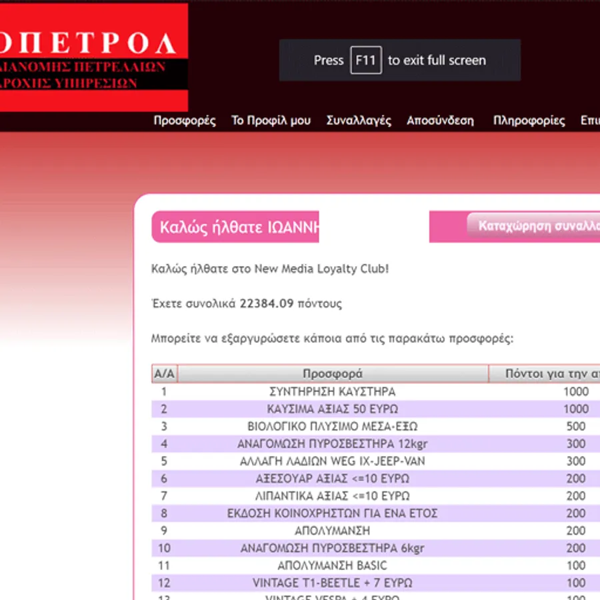Select VINTAGE T1-BEETLE + 7 ΕΥΡΩ offer

tap(376, 583)
